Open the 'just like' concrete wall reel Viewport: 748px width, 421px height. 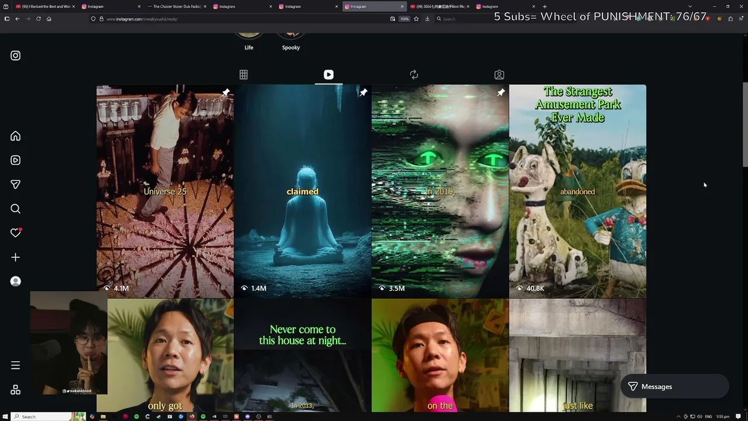click(578, 356)
